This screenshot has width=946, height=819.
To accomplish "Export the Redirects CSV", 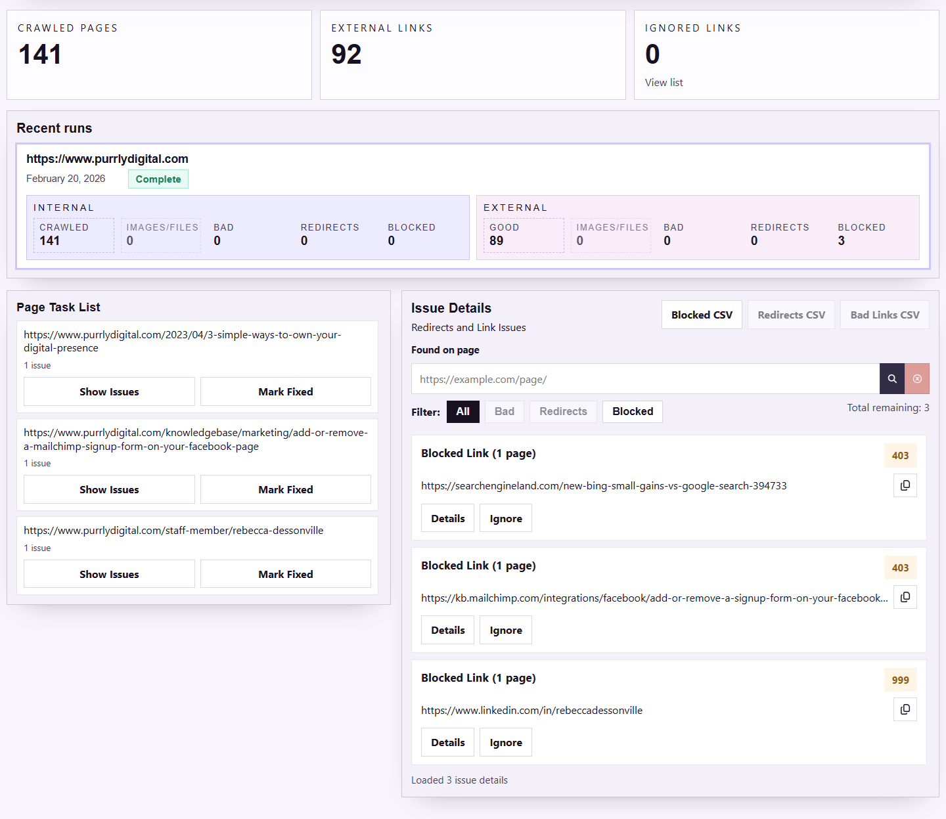I will pos(791,315).
